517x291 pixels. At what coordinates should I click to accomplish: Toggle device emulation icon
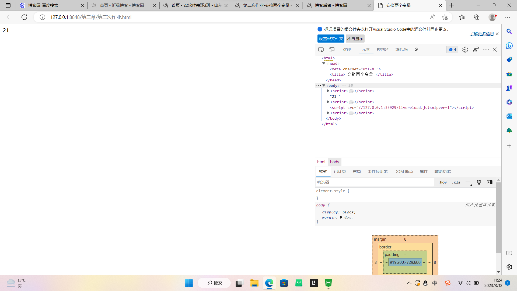[331, 50]
